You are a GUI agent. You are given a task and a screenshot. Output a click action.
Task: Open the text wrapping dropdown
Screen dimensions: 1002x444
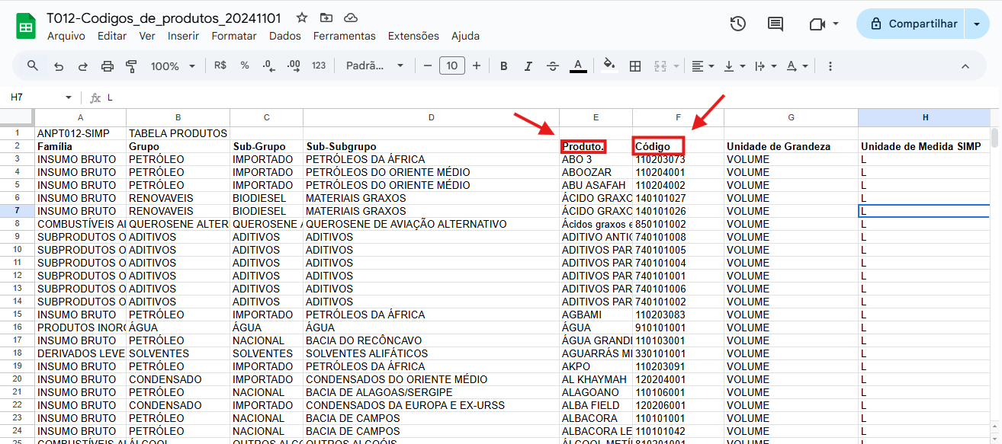click(765, 66)
